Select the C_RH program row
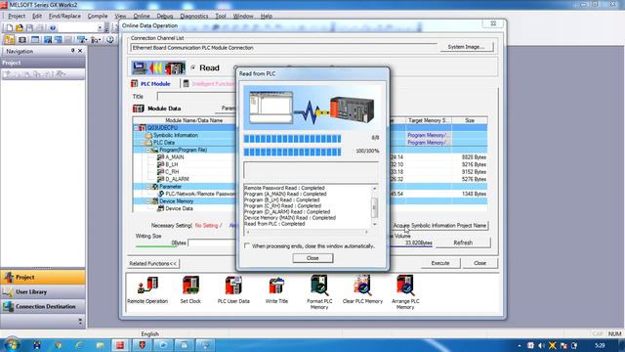This screenshot has width=625, height=352. coord(310,172)
